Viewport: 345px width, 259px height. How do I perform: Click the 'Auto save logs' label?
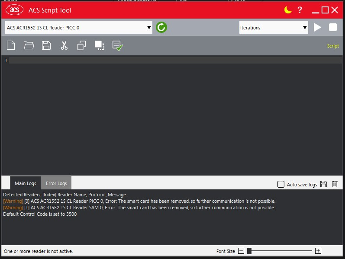point(302,185)
